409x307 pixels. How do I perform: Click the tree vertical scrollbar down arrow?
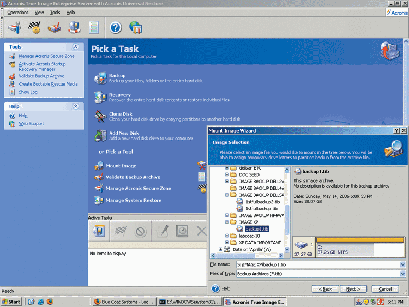pos(287,249)
